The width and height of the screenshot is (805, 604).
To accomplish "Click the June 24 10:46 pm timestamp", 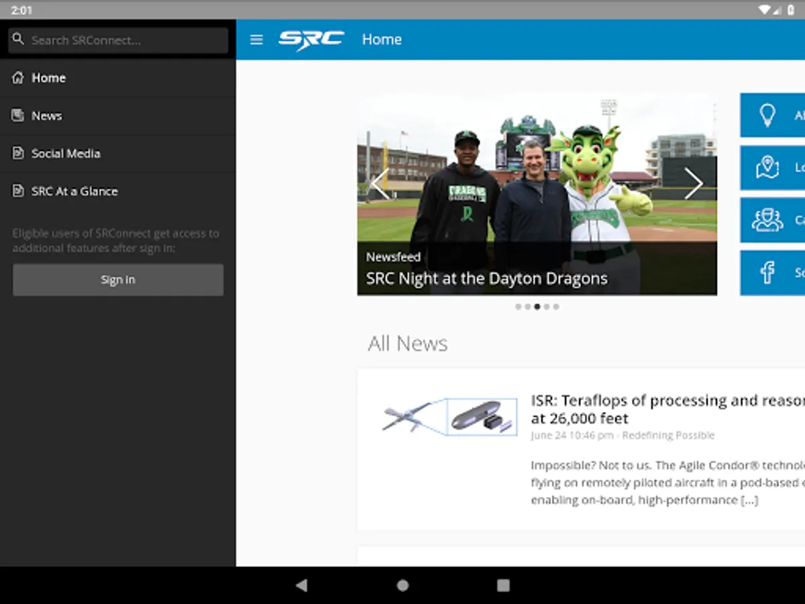I will tap(572, 436).
